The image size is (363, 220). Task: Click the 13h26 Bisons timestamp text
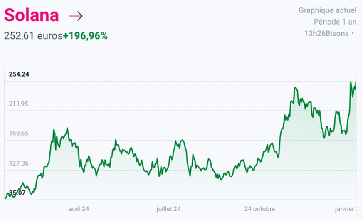coord(326,33)
